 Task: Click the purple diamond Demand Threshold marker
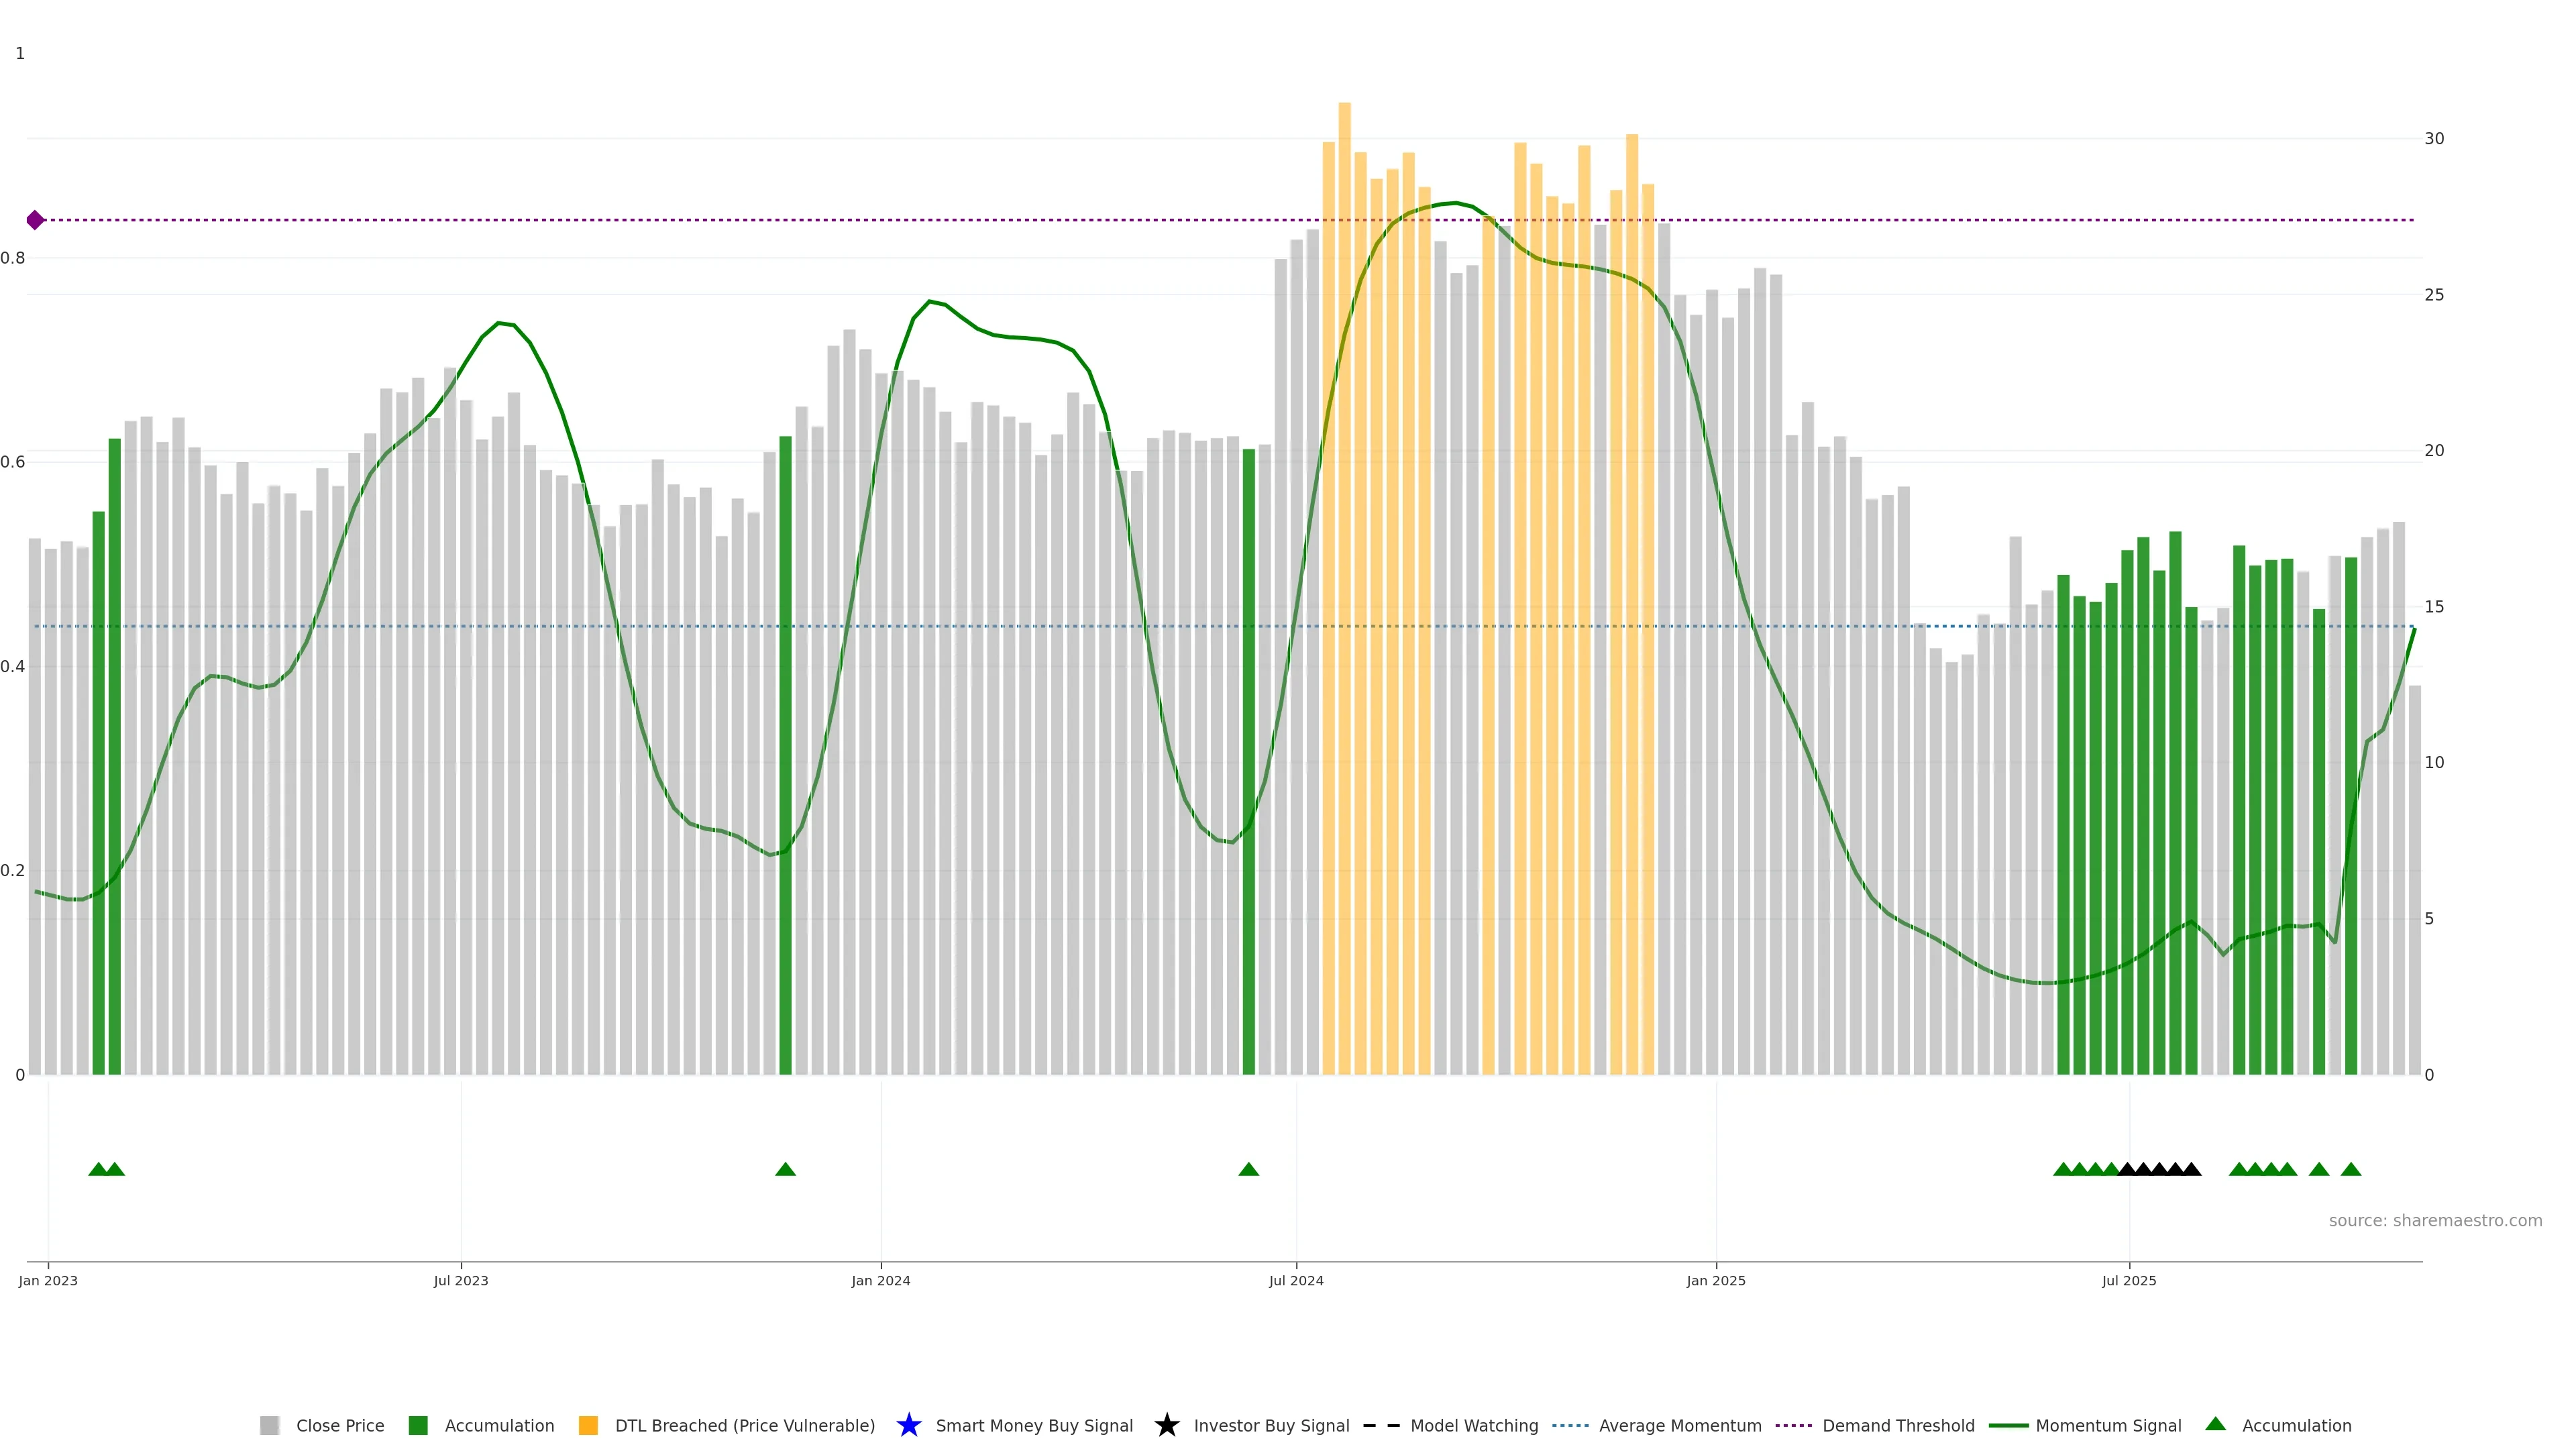coord(35,220)
